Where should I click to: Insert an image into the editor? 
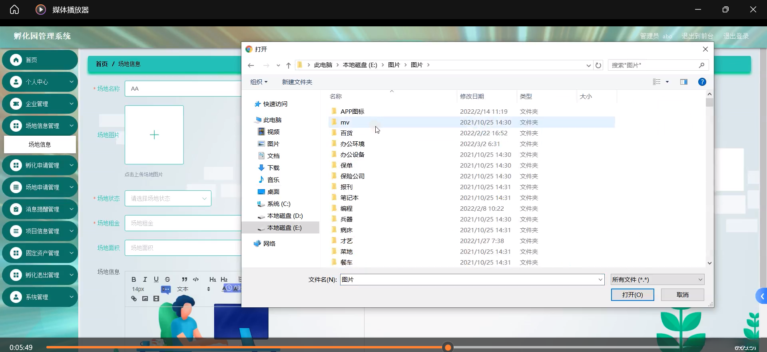tap(145, 299)
